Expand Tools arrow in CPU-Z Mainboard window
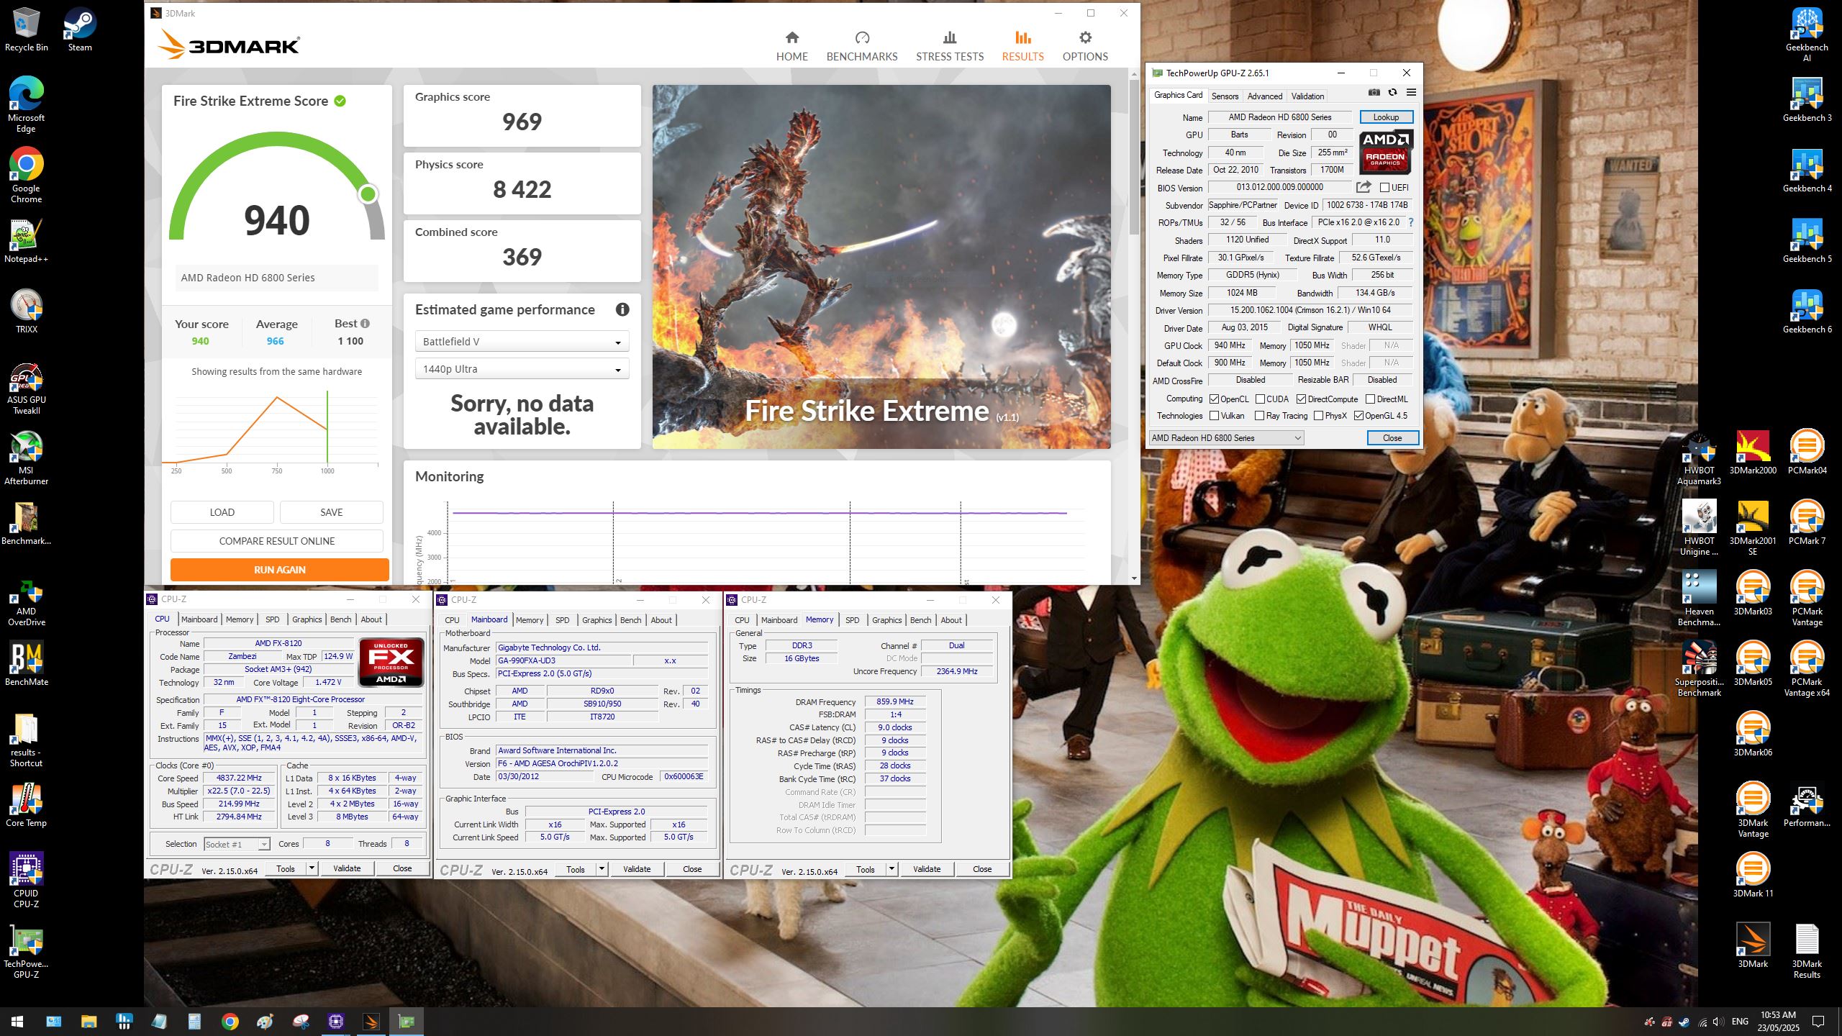 [602, 869]
